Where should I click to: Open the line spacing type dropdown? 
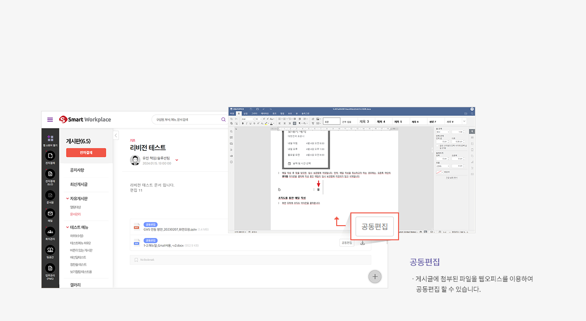443,132
